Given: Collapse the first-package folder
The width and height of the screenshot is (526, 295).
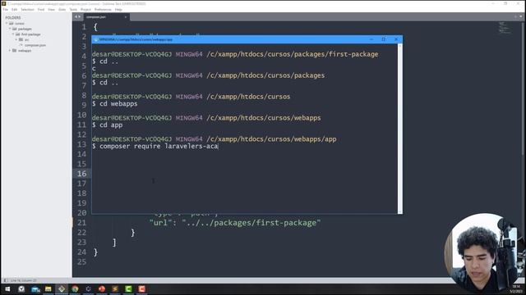Looking at the screenshot, I should click(x=13, y=34).
